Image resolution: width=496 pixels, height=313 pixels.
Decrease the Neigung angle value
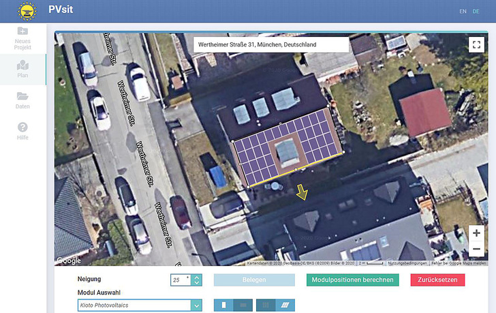[197, 282]
